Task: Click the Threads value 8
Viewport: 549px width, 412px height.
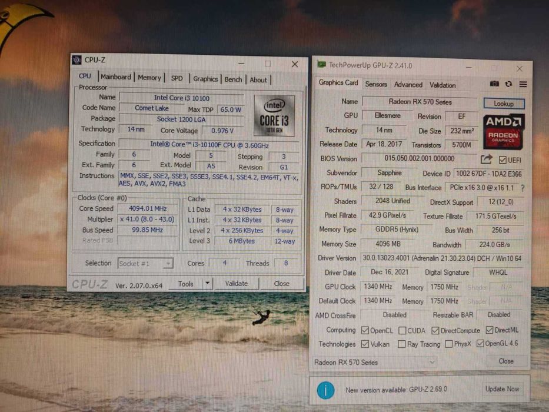Action: click(x=286, y=263)
